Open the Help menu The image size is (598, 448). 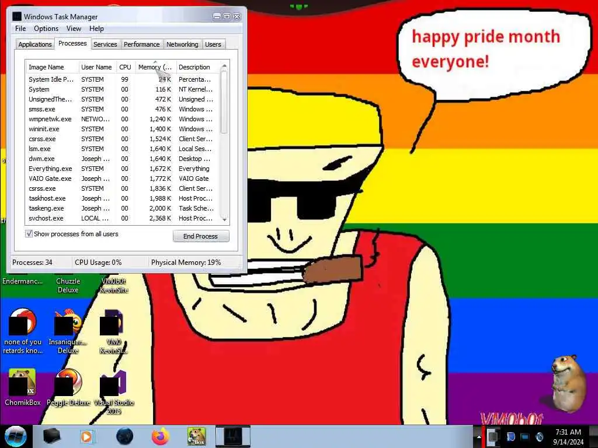tap(96, 29)
